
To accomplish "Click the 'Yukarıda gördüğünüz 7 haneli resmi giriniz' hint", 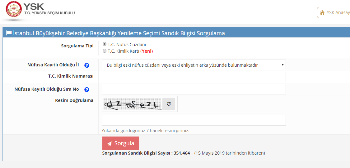I will [145, 130].
